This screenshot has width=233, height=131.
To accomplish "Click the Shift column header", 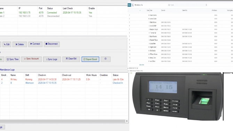I will pyautogui.click(x=27, y=75).
